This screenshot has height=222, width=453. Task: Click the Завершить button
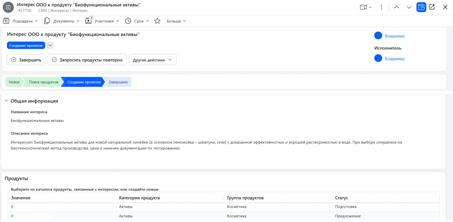[x=26, y=59]
